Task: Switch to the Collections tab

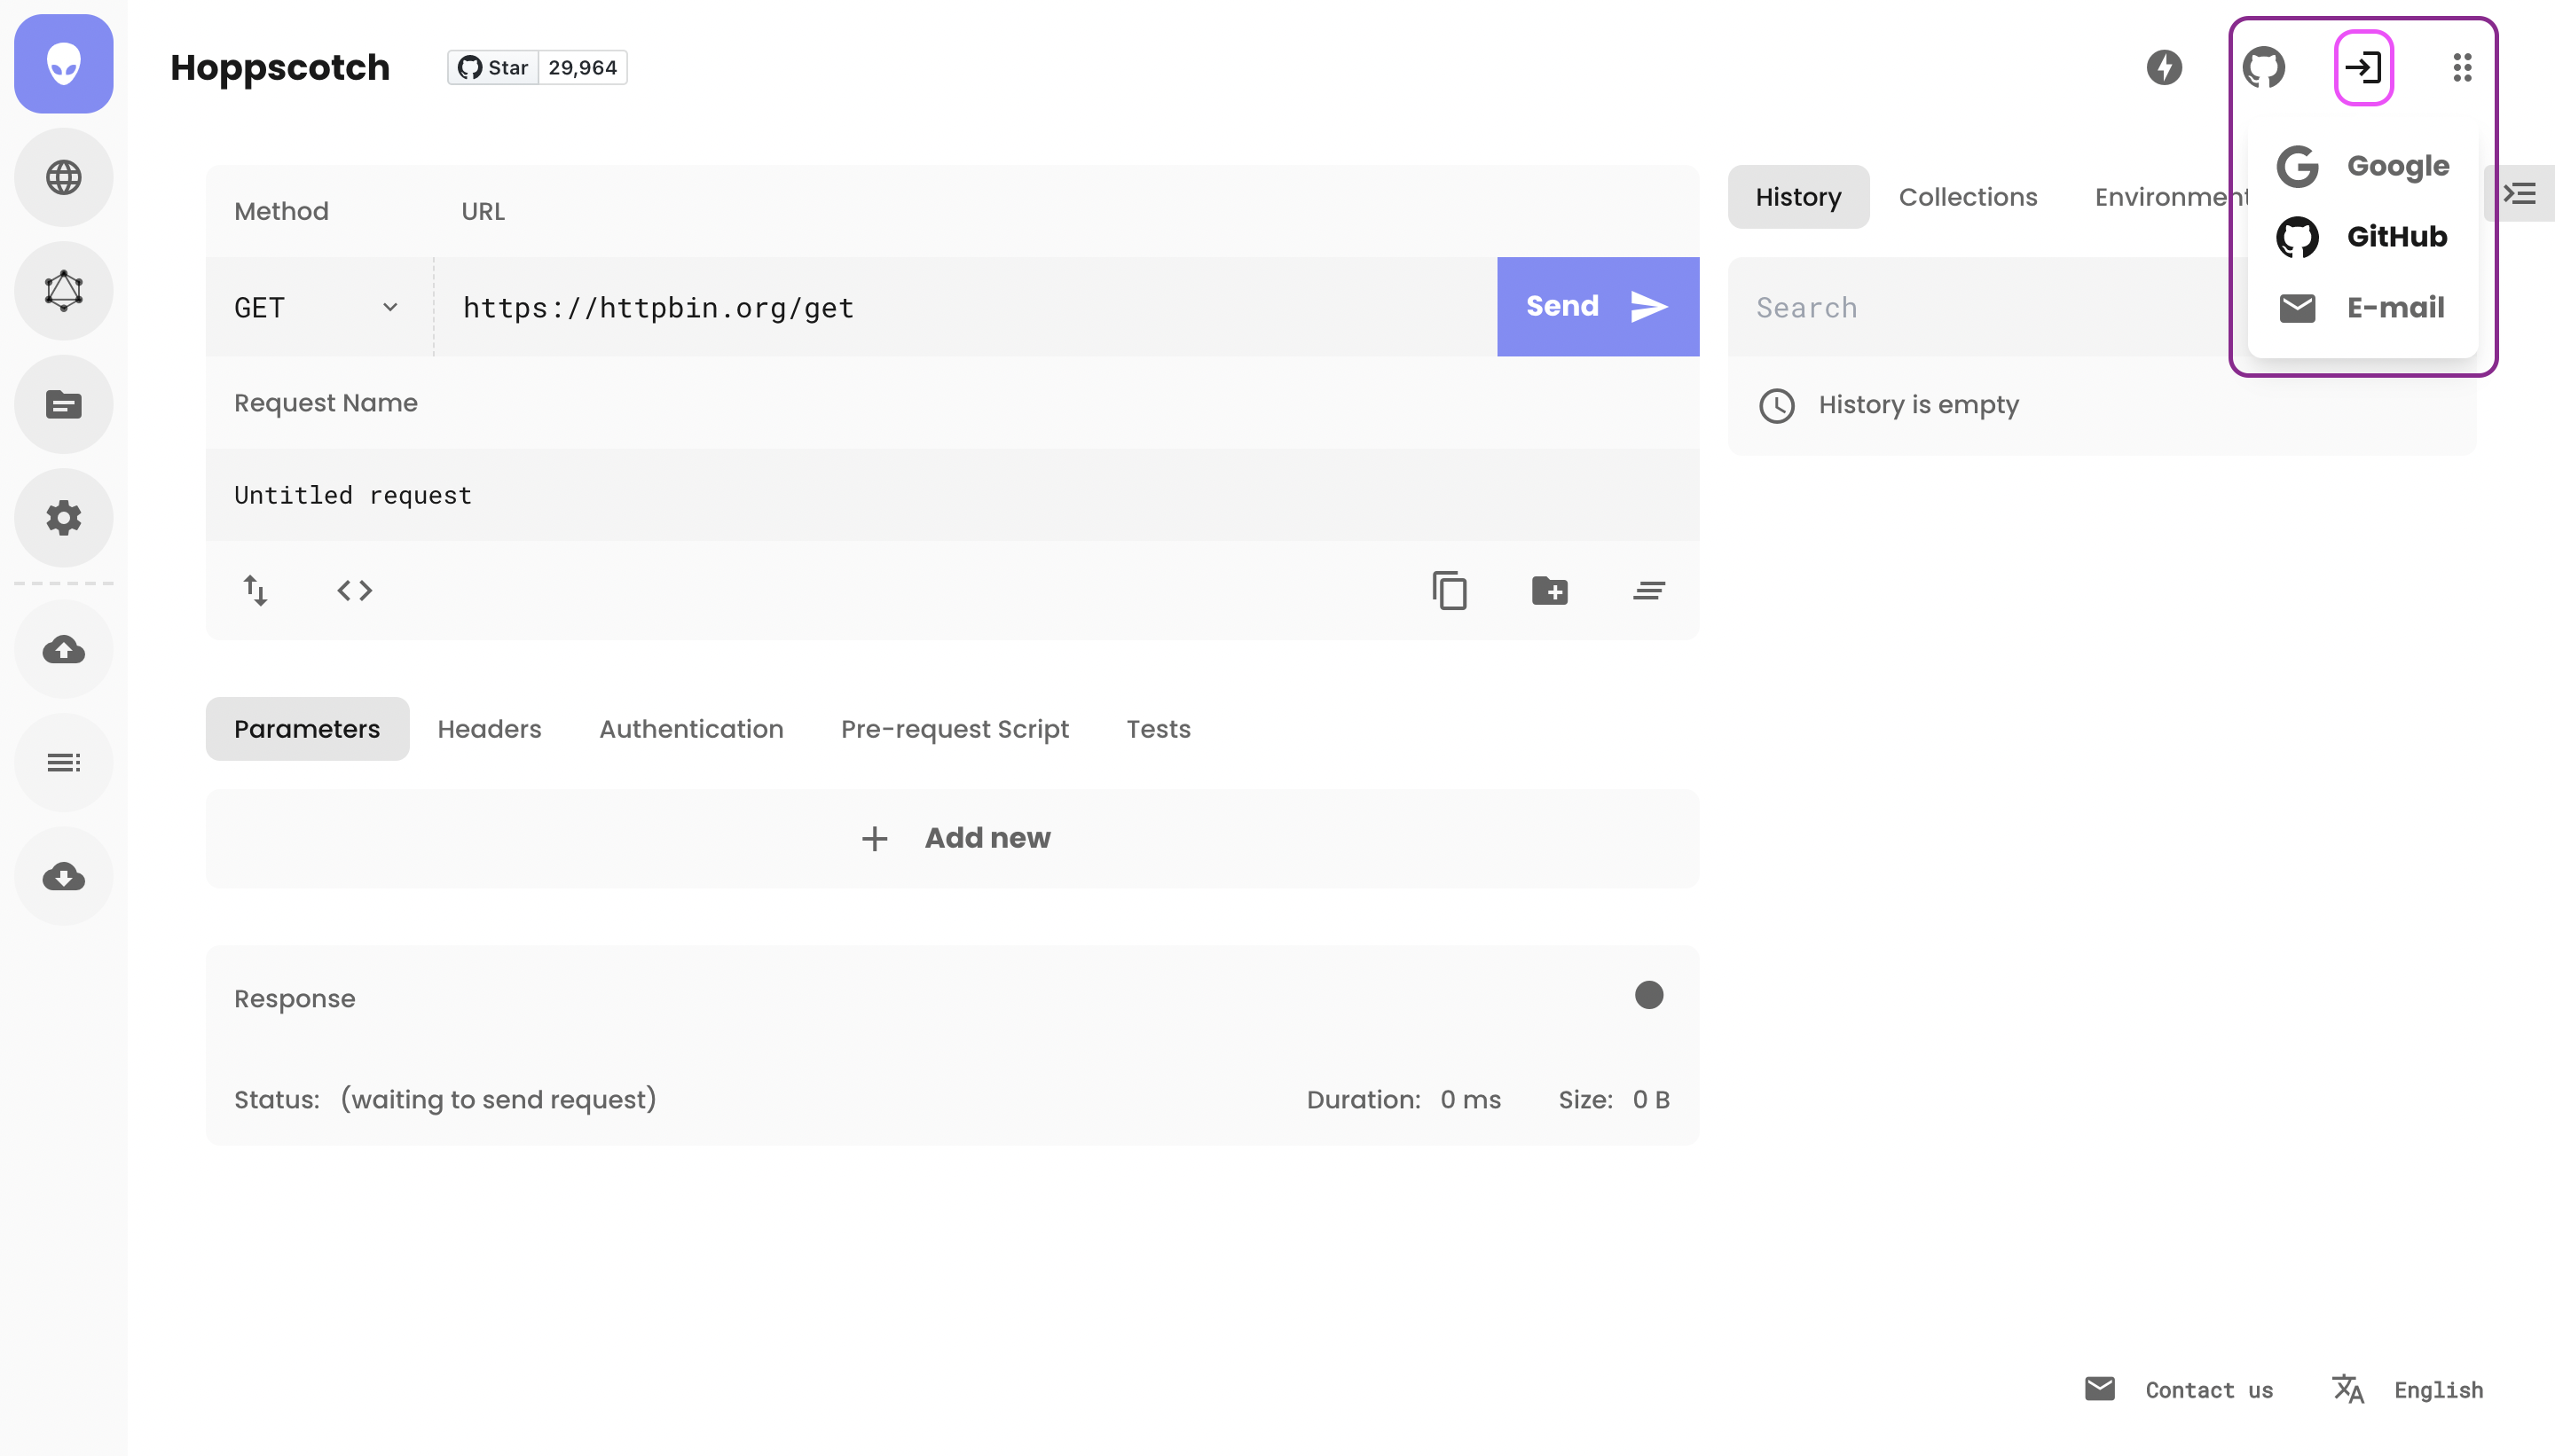Action: point(1967,196)
